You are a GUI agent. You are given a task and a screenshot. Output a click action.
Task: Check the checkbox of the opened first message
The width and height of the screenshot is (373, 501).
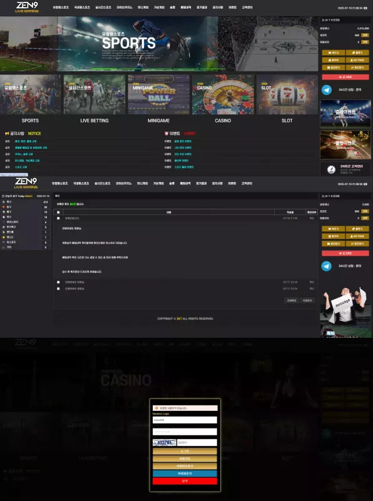[x=58, y=218]
